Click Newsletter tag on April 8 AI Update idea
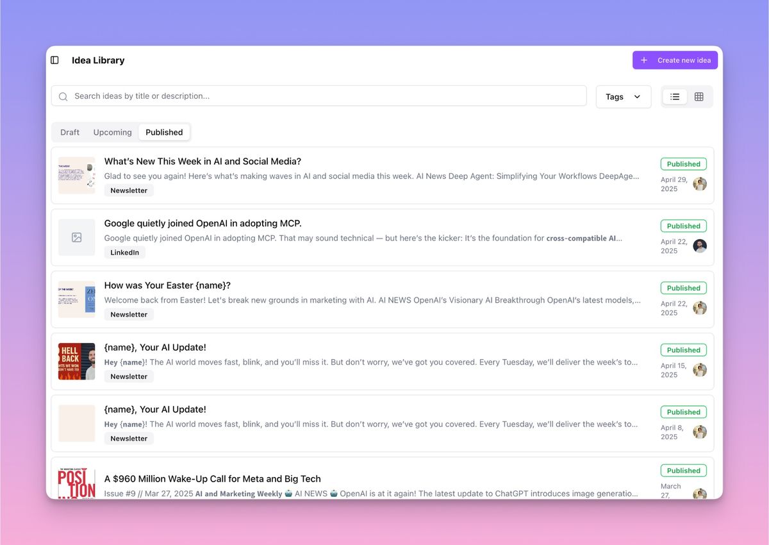Viewport: 769px width, 545px height. pos(129,439)
